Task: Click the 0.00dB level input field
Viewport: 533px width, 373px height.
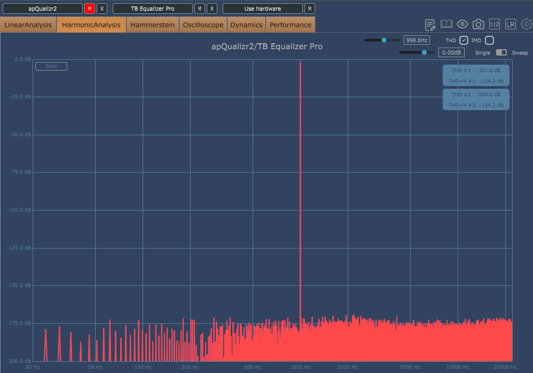Action: (x=451, y=52)
